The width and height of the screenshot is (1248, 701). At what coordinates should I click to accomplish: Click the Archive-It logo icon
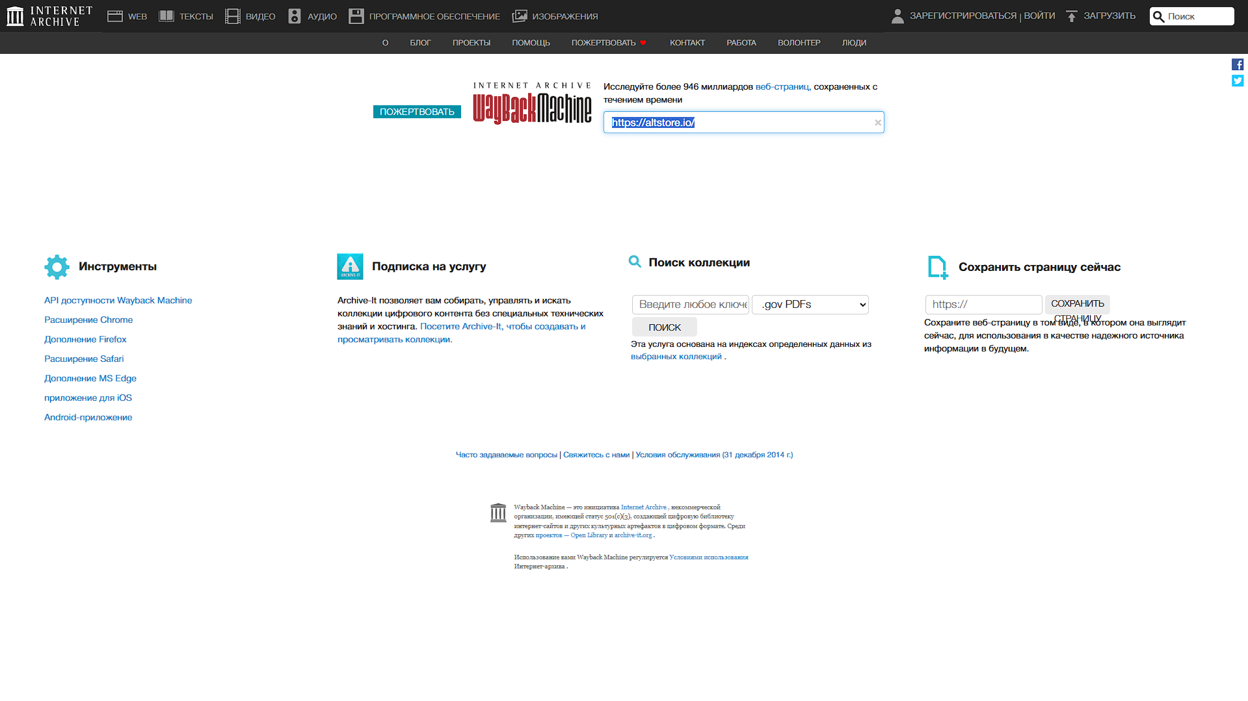350,267
